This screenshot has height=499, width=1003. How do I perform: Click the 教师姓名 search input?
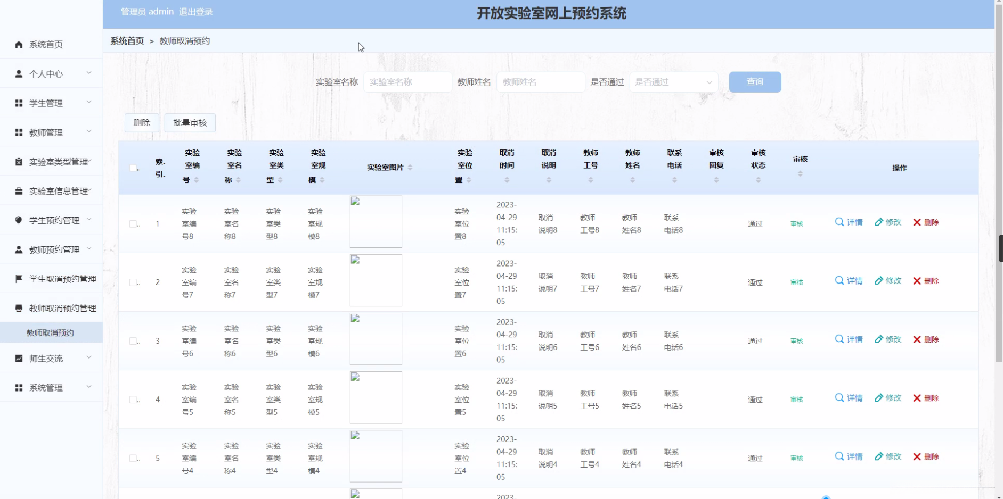541,82
